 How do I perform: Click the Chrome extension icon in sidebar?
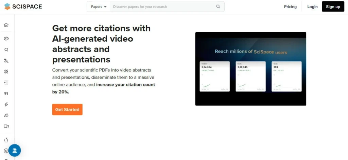pos(6,151)
